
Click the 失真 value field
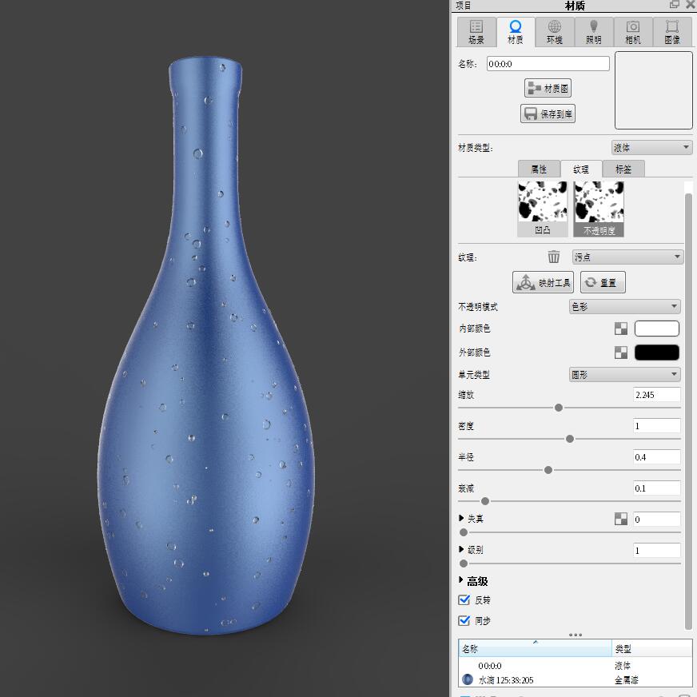pos(656,520)
